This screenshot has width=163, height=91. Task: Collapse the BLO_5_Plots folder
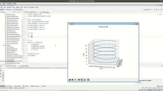click(x=2, y=45)
